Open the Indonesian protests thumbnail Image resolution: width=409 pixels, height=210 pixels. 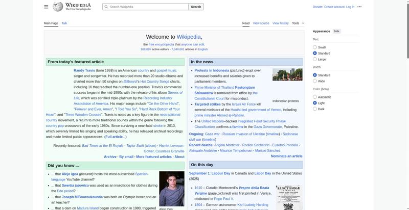coord(287,74)
